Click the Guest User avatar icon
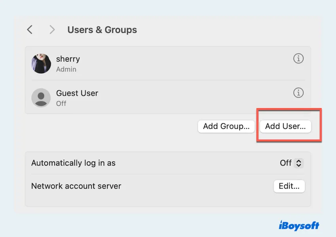 [41, 98]
